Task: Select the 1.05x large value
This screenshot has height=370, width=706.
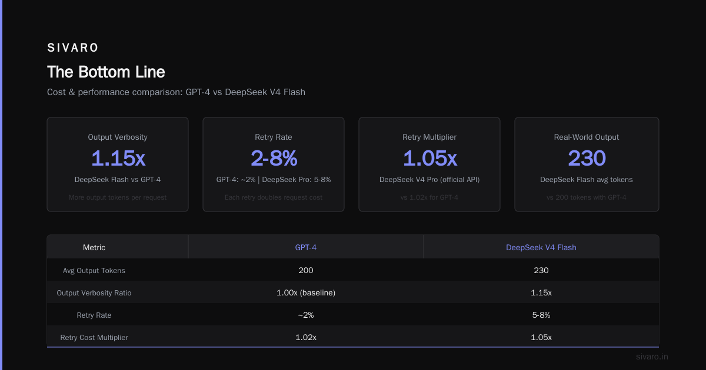Action: click(429, 159)
